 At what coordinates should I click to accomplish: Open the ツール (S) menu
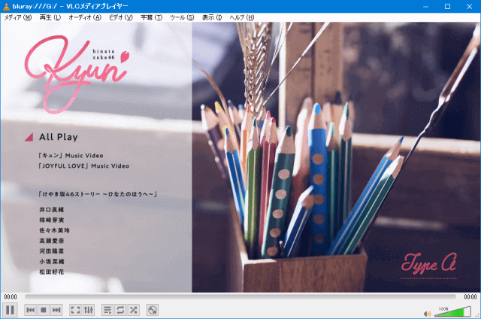[x=182, y=17]
